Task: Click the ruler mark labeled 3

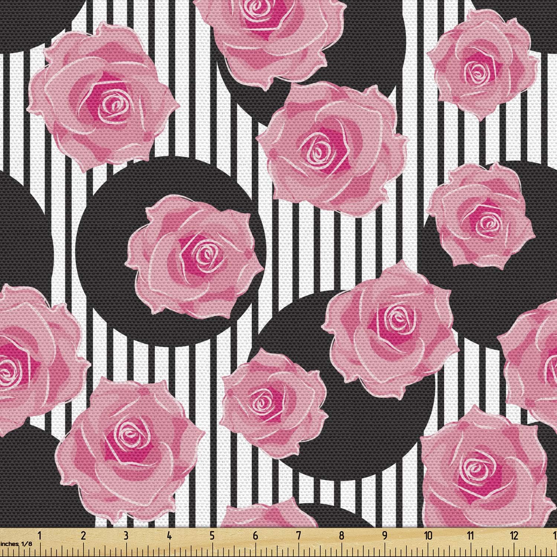Action: [126, 535]
